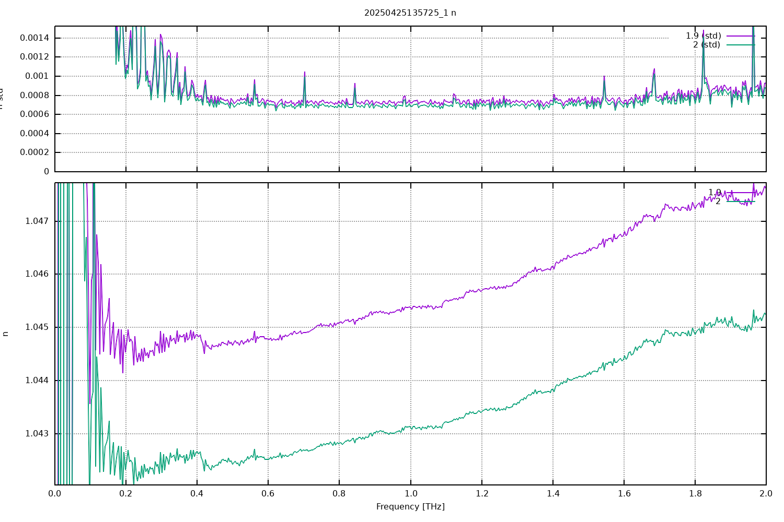Viewport: 784px width, 522px height.
Task: Click the '1.045' y-axis tick label
Action: (36, 327)
